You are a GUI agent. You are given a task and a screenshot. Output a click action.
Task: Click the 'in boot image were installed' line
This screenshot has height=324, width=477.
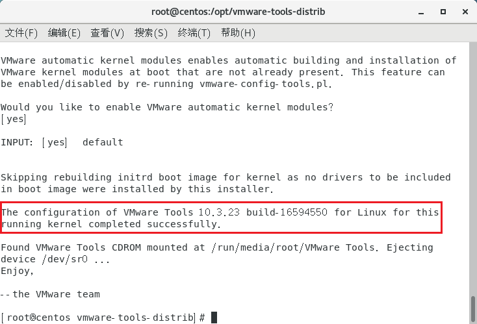click(137, 189)
